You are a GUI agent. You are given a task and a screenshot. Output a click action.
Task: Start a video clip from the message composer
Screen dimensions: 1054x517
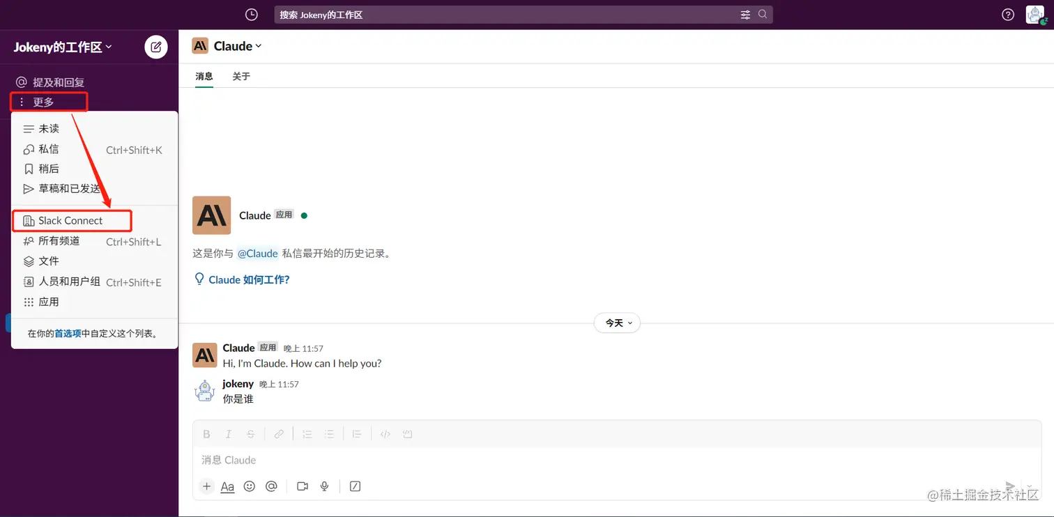302,486
